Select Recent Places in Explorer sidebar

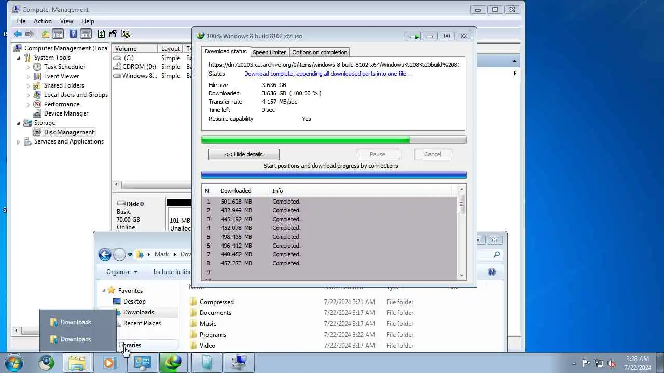click(x=142, y=323)
